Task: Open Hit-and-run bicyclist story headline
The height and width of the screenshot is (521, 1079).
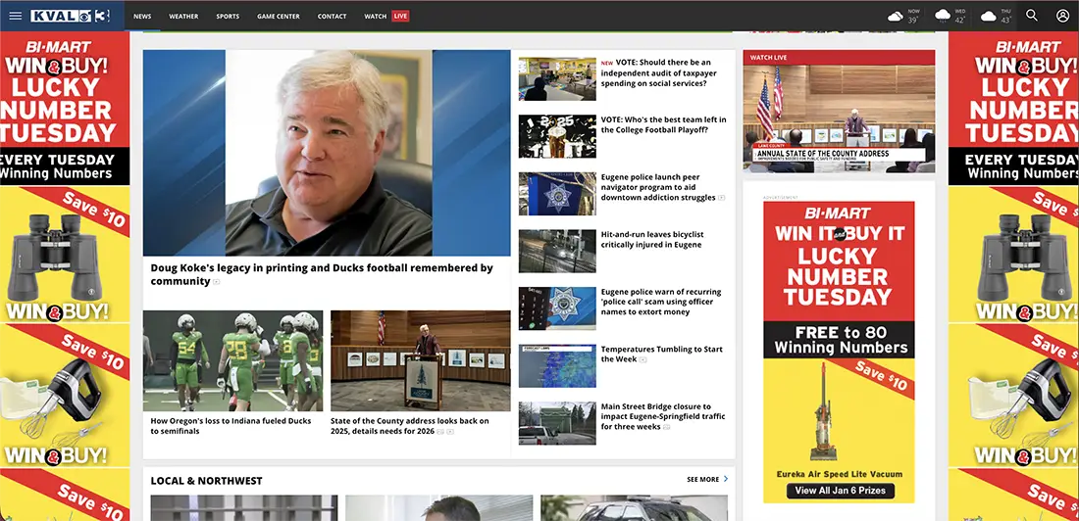Action: (x=652, y=239)
